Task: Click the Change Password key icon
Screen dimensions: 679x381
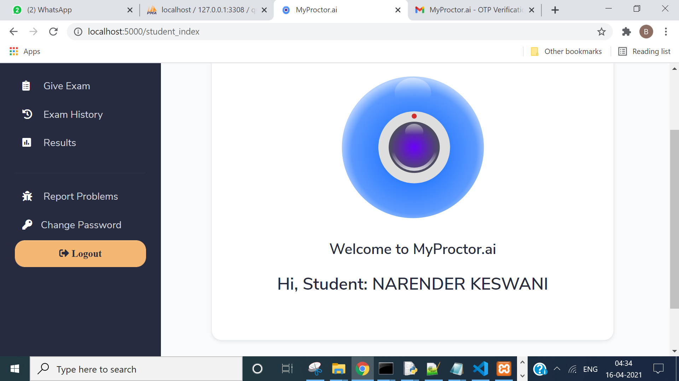Action: tap(27, 225)
